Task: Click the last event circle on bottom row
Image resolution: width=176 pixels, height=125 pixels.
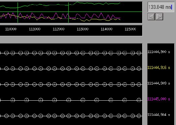Action: coord(139,116)
